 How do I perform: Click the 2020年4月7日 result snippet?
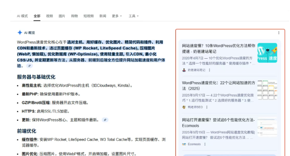pyautogui.click(x=218, y=61)
